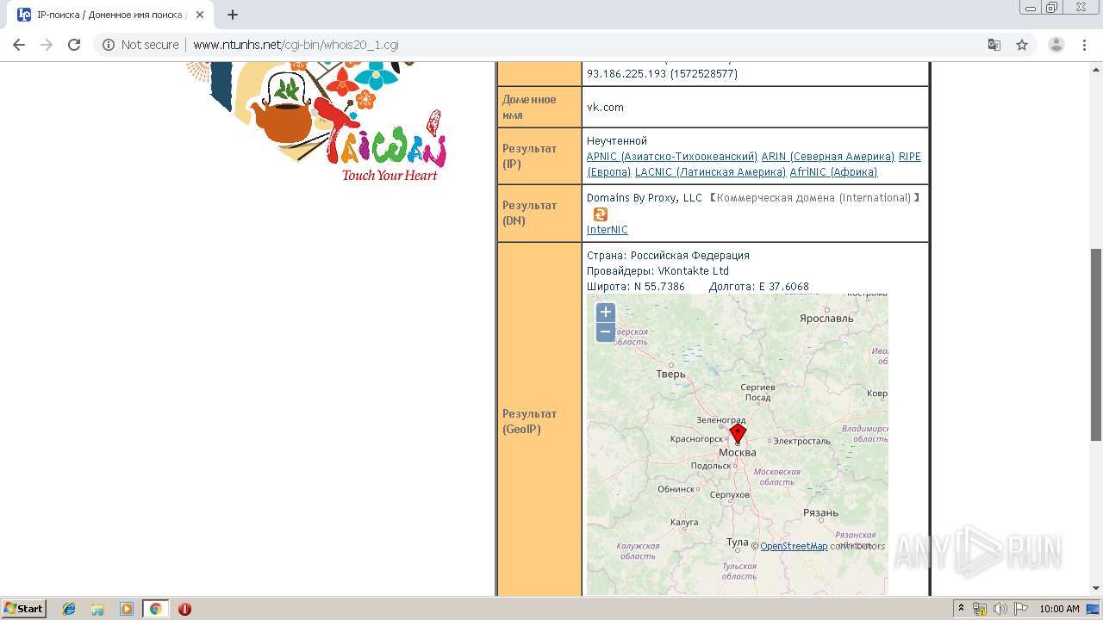1103x620 pixels.
Task: Click the Долгота: E 37.6068 value
Action: coord(758,287)
